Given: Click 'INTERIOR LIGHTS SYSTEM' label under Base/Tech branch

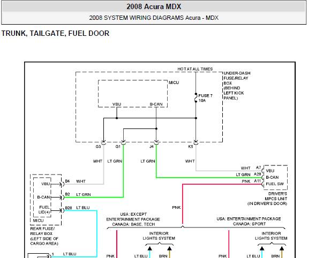Looking at the screenshot, I should point(159,236).
